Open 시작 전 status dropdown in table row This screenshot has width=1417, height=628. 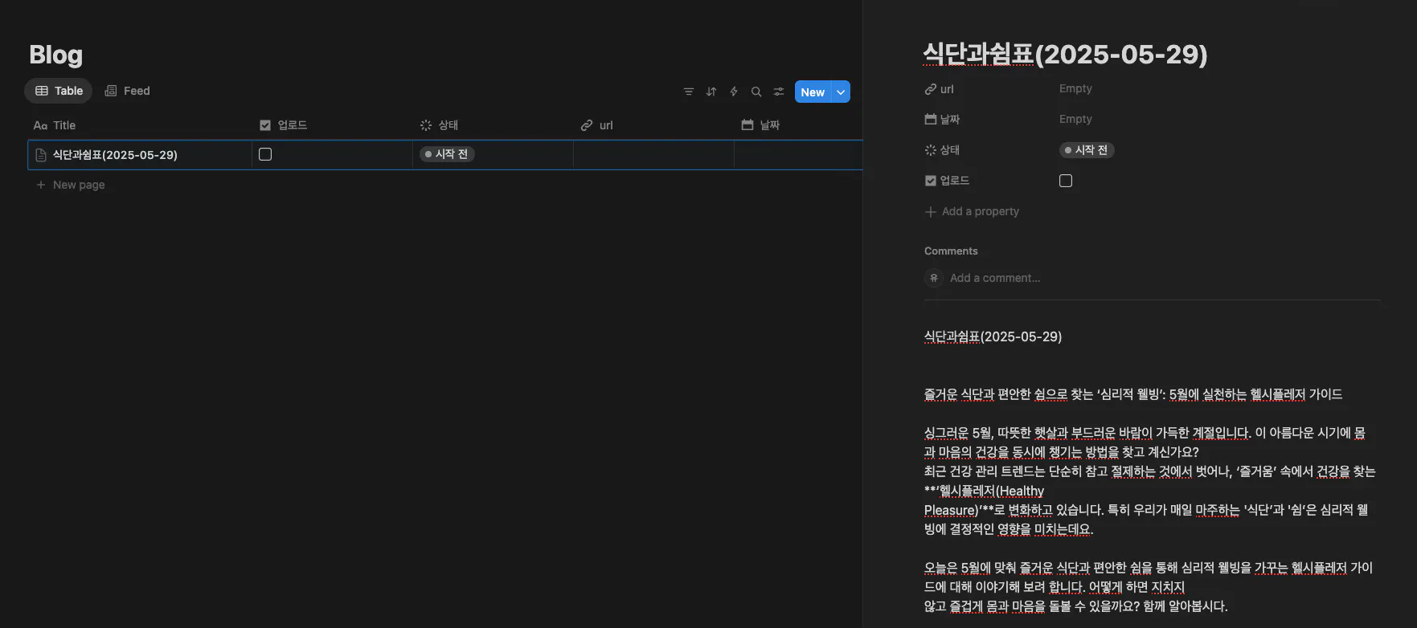click(447, 154)
